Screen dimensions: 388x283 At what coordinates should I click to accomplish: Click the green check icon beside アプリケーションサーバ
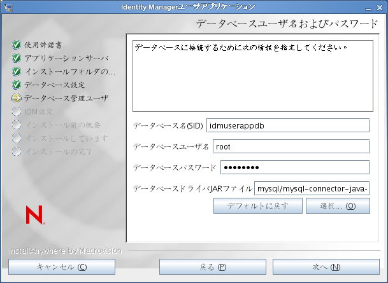pos(17,58)
